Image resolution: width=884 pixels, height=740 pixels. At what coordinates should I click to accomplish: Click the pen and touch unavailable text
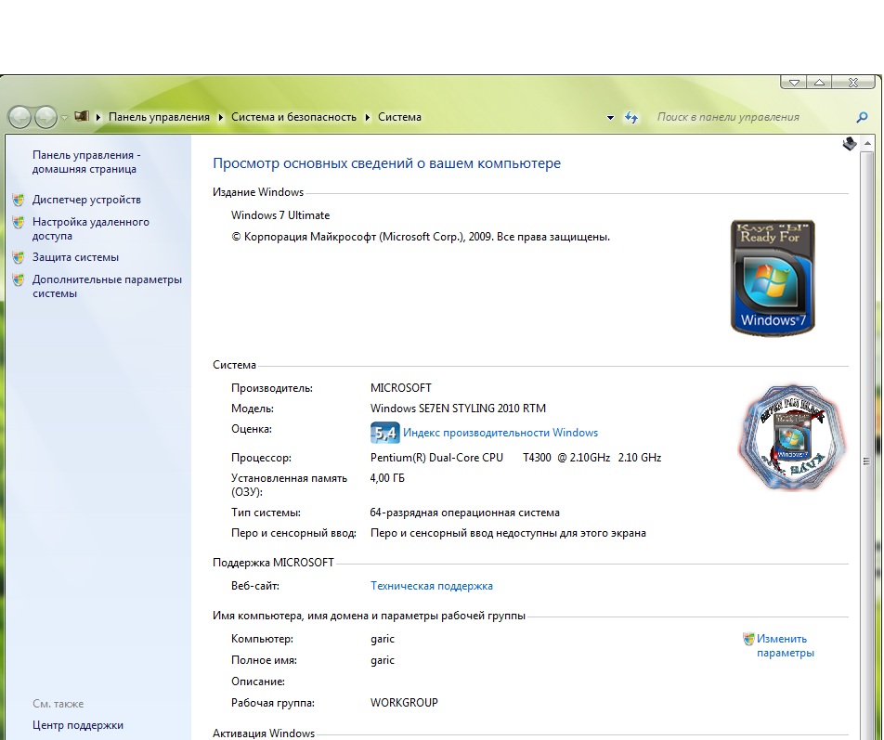click(x=508, y=533)
